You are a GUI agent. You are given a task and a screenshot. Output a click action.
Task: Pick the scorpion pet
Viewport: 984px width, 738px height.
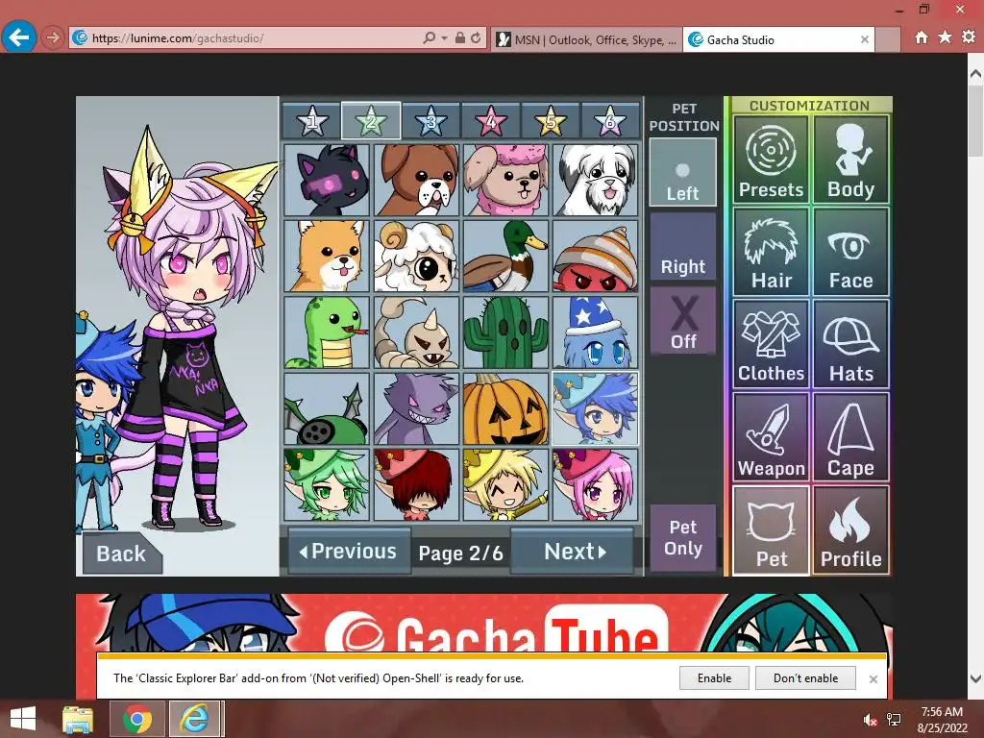(x=416, y=332)
